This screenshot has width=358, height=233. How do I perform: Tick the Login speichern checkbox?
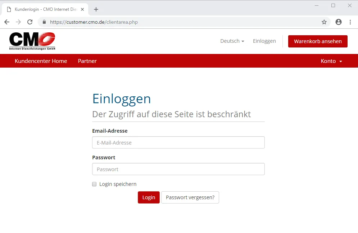point(94,184)
